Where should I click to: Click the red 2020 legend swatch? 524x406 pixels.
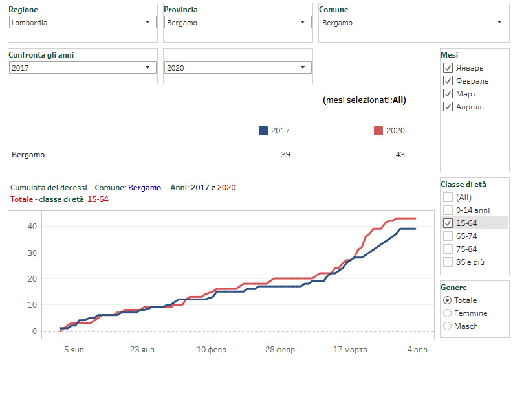(378, 131)
